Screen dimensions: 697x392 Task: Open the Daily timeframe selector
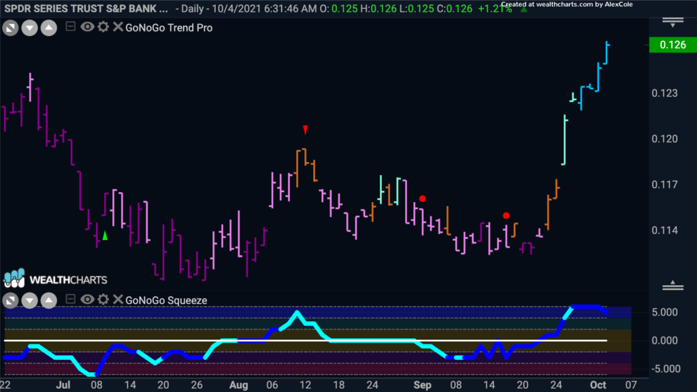tap(192, 8)
